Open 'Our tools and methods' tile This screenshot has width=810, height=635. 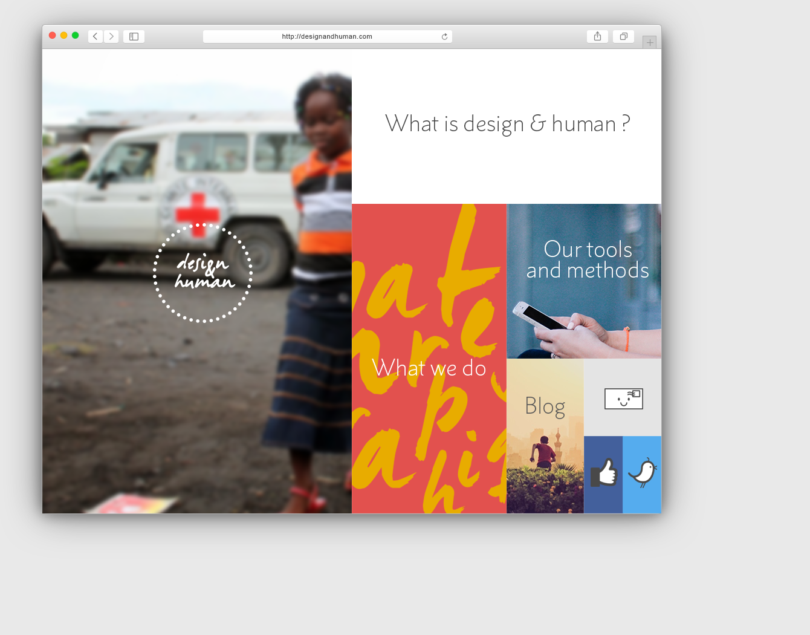(584, 281)
